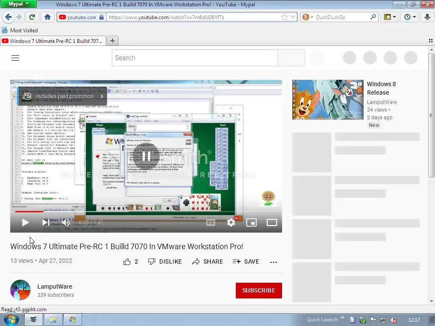435x326 pixels.
Task: Open Action Center flag tray icon
Action: tap(373, 320)
